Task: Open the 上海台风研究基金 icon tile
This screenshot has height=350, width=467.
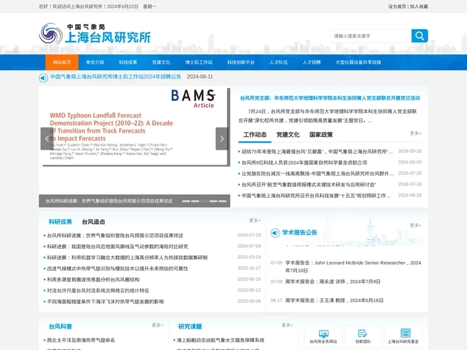Action: (403, 336)
